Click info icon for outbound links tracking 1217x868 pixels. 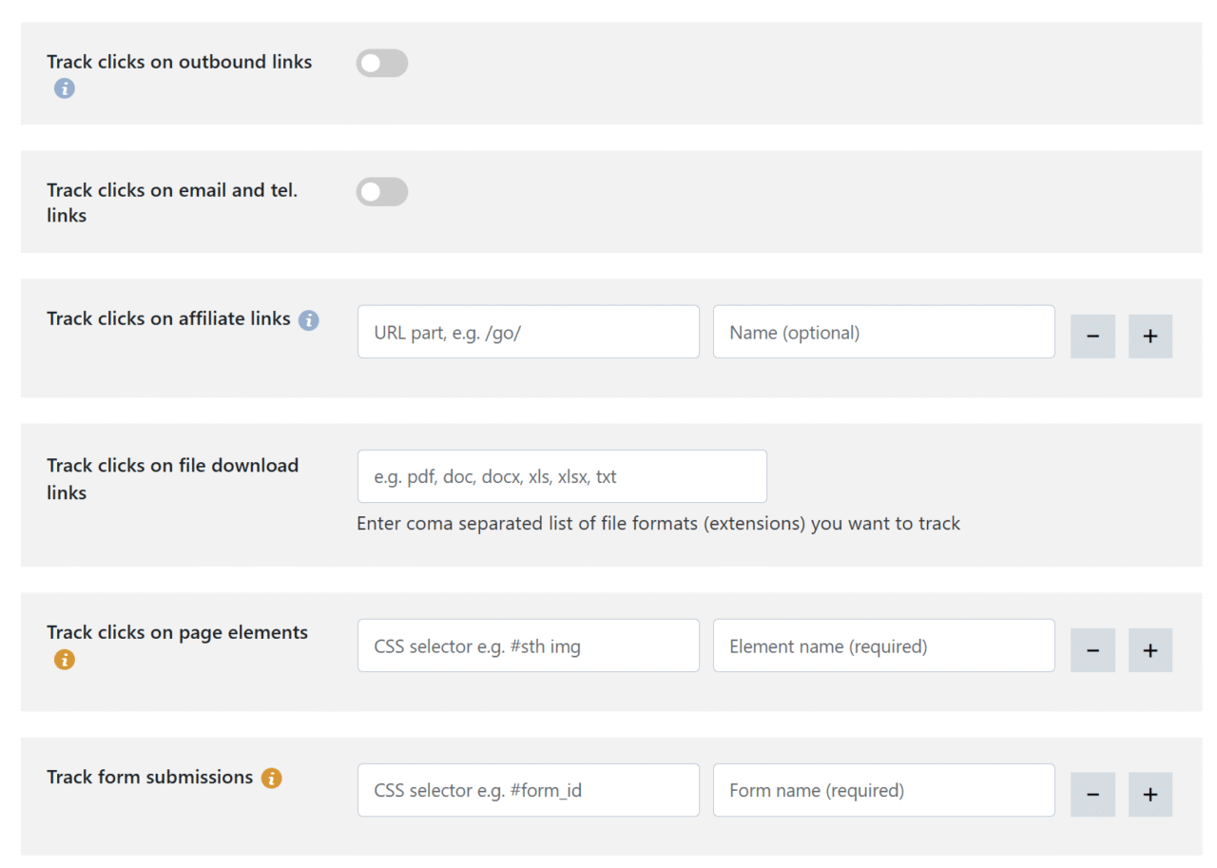pyautogui.click(x=64, y=88)
